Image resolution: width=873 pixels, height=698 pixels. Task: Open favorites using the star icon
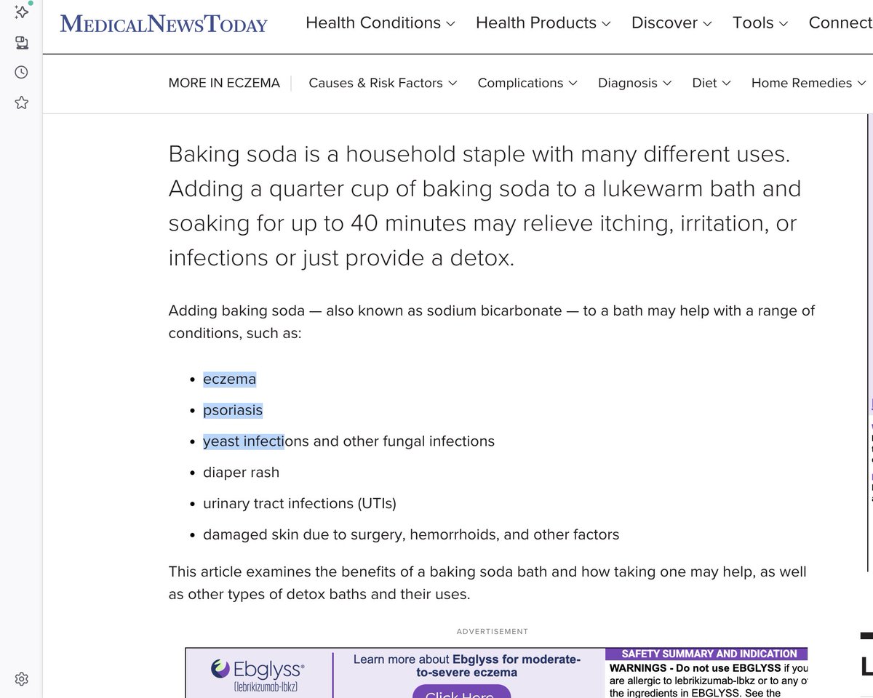(21, 103)
